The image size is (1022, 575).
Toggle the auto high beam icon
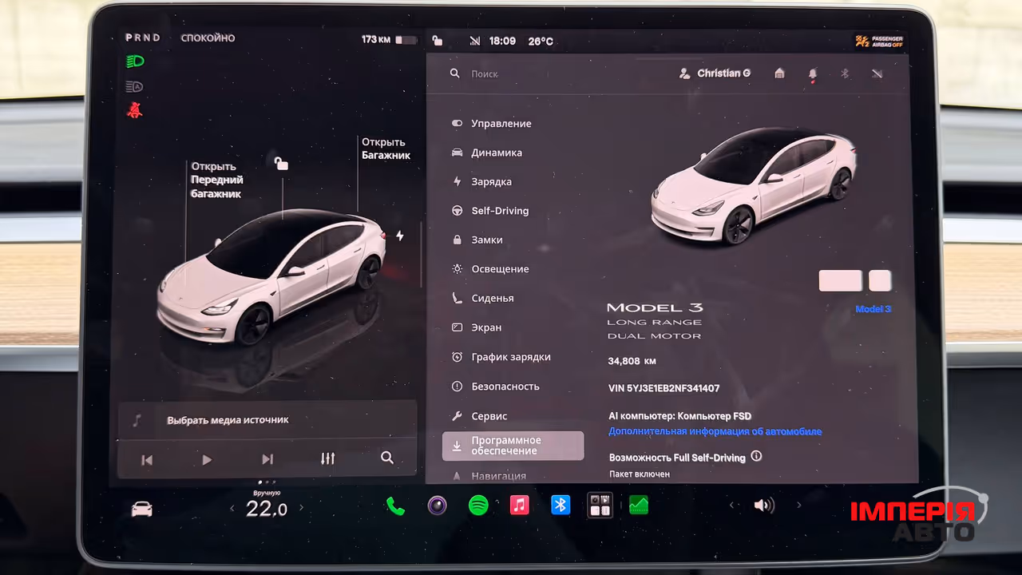point(134,86)
